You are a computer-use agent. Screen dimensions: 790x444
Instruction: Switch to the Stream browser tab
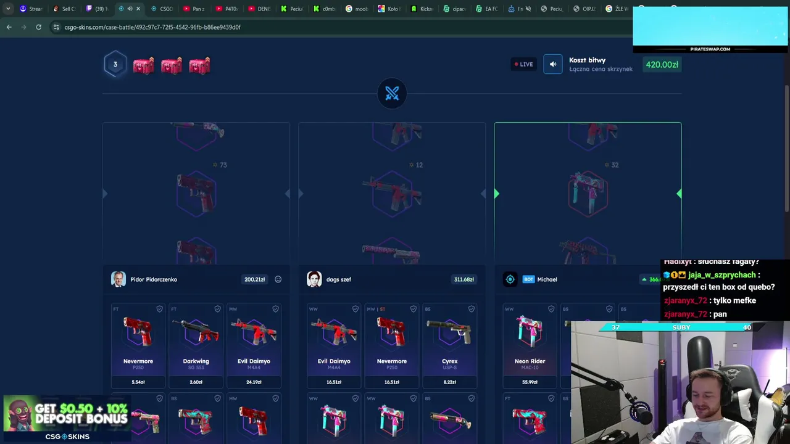click(x=31, y=9)
